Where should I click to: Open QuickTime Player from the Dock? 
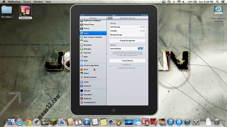tap(87, 122)
